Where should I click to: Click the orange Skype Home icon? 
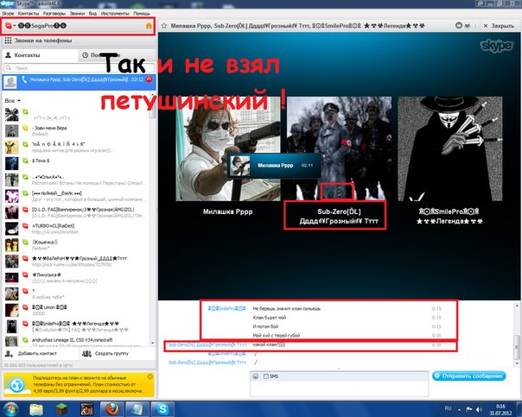click(x=149, y=26)
